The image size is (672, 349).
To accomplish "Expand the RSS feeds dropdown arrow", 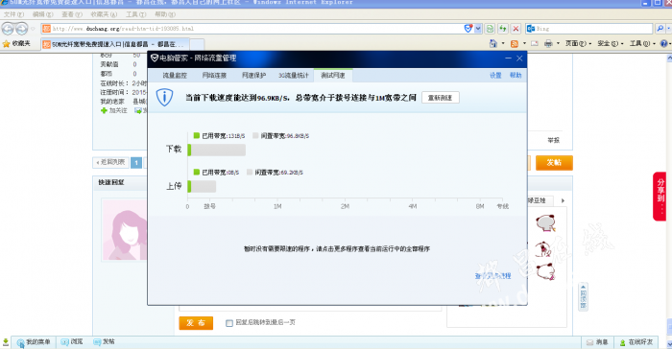I will pyautogui.click(x=524, y=44).
